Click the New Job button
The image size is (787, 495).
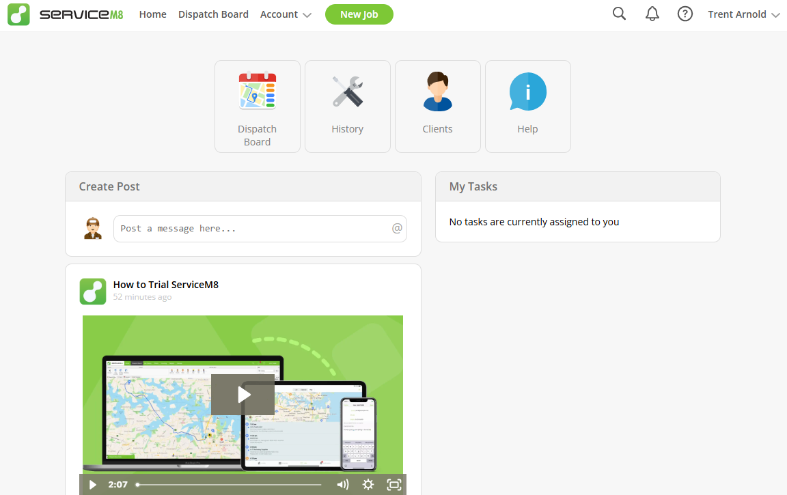pos(359,14)
